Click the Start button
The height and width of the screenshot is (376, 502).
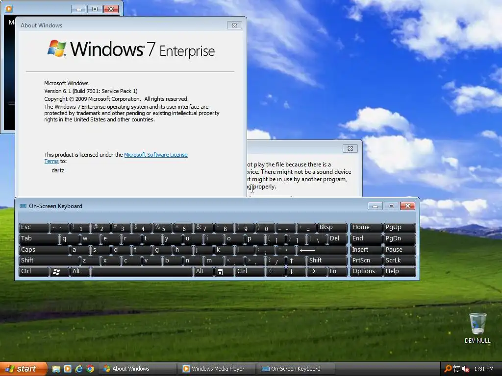point(24,369)
